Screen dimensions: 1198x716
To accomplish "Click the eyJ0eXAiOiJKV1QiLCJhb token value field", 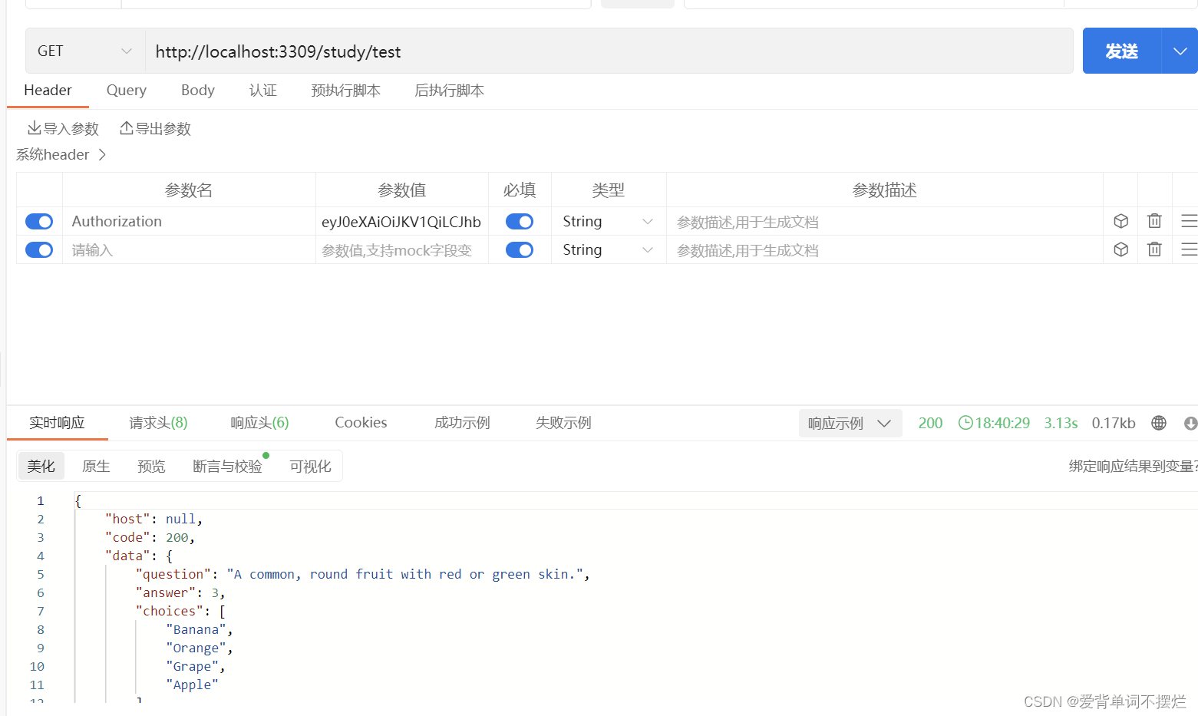I will 401,221.
